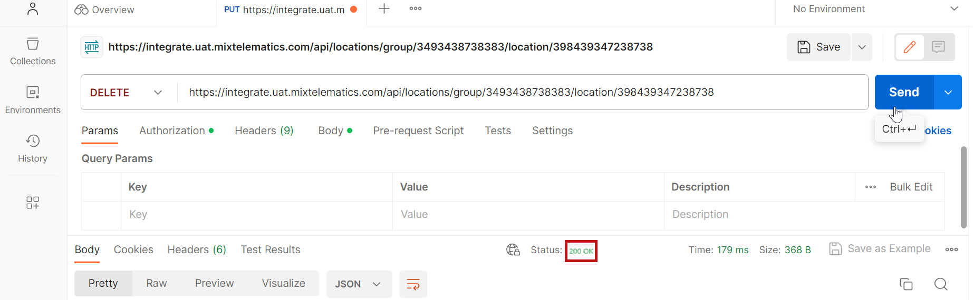Copy response with the copy icon
Viewport: 973px width, 300px height.
[906, 284]
